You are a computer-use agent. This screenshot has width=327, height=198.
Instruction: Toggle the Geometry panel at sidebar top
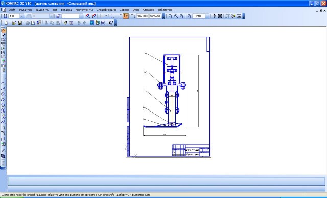[4, 31]
